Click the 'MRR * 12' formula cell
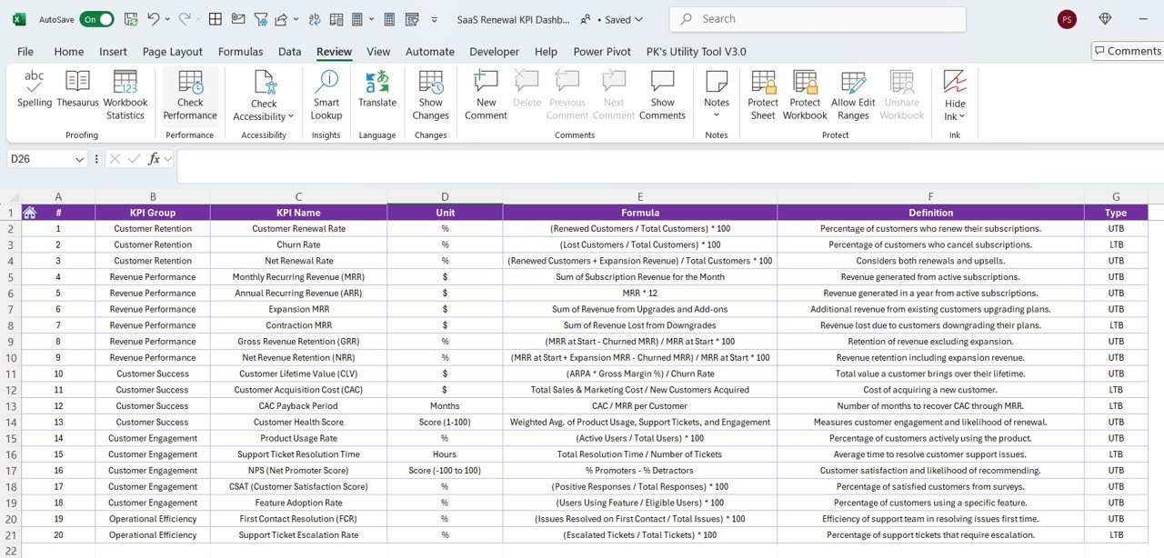This screenshot has width=1164, height=558. (640, 293)
